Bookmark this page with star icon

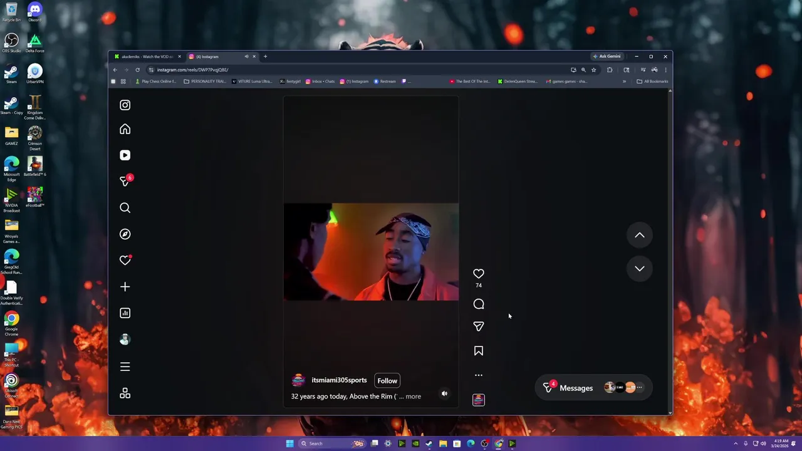tap(593, 70)
